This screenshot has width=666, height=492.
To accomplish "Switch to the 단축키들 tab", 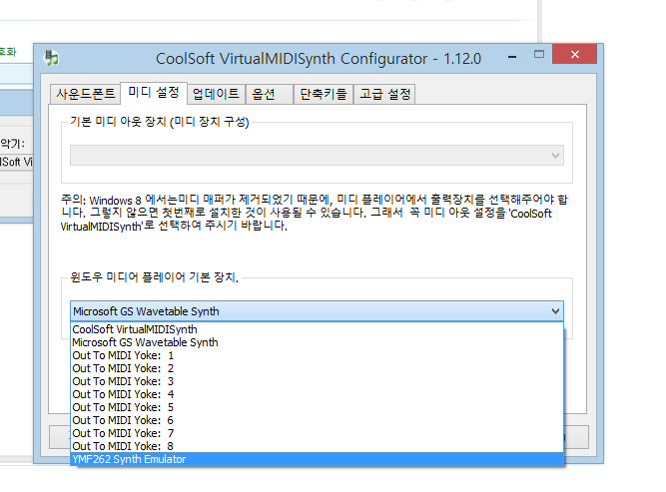I will tap(324, 94).
